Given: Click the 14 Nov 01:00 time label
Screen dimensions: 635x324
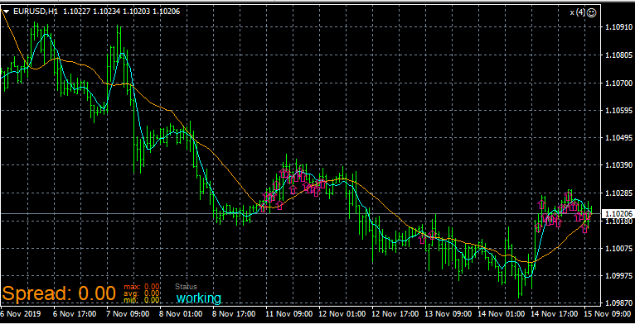Looking at the screenshot, I should pos(501,313).
